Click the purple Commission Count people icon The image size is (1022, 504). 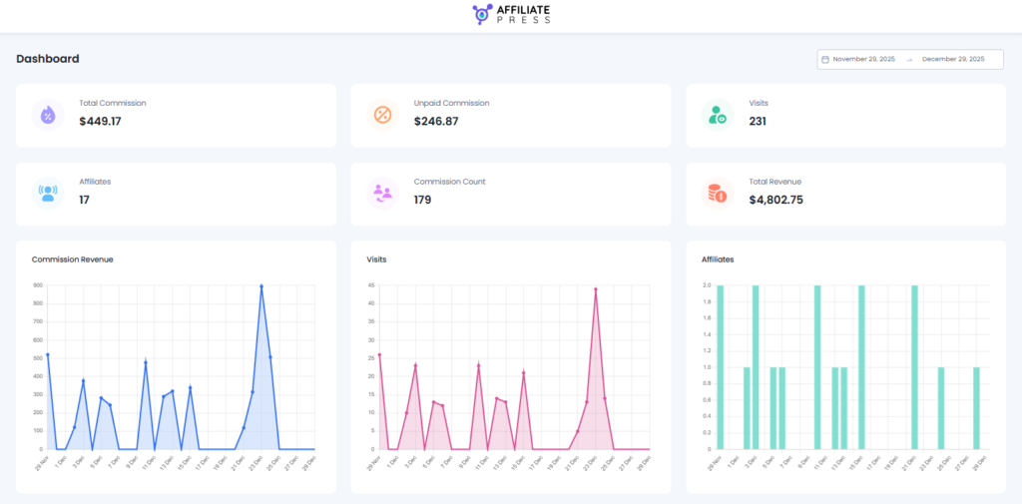(382, 194)
